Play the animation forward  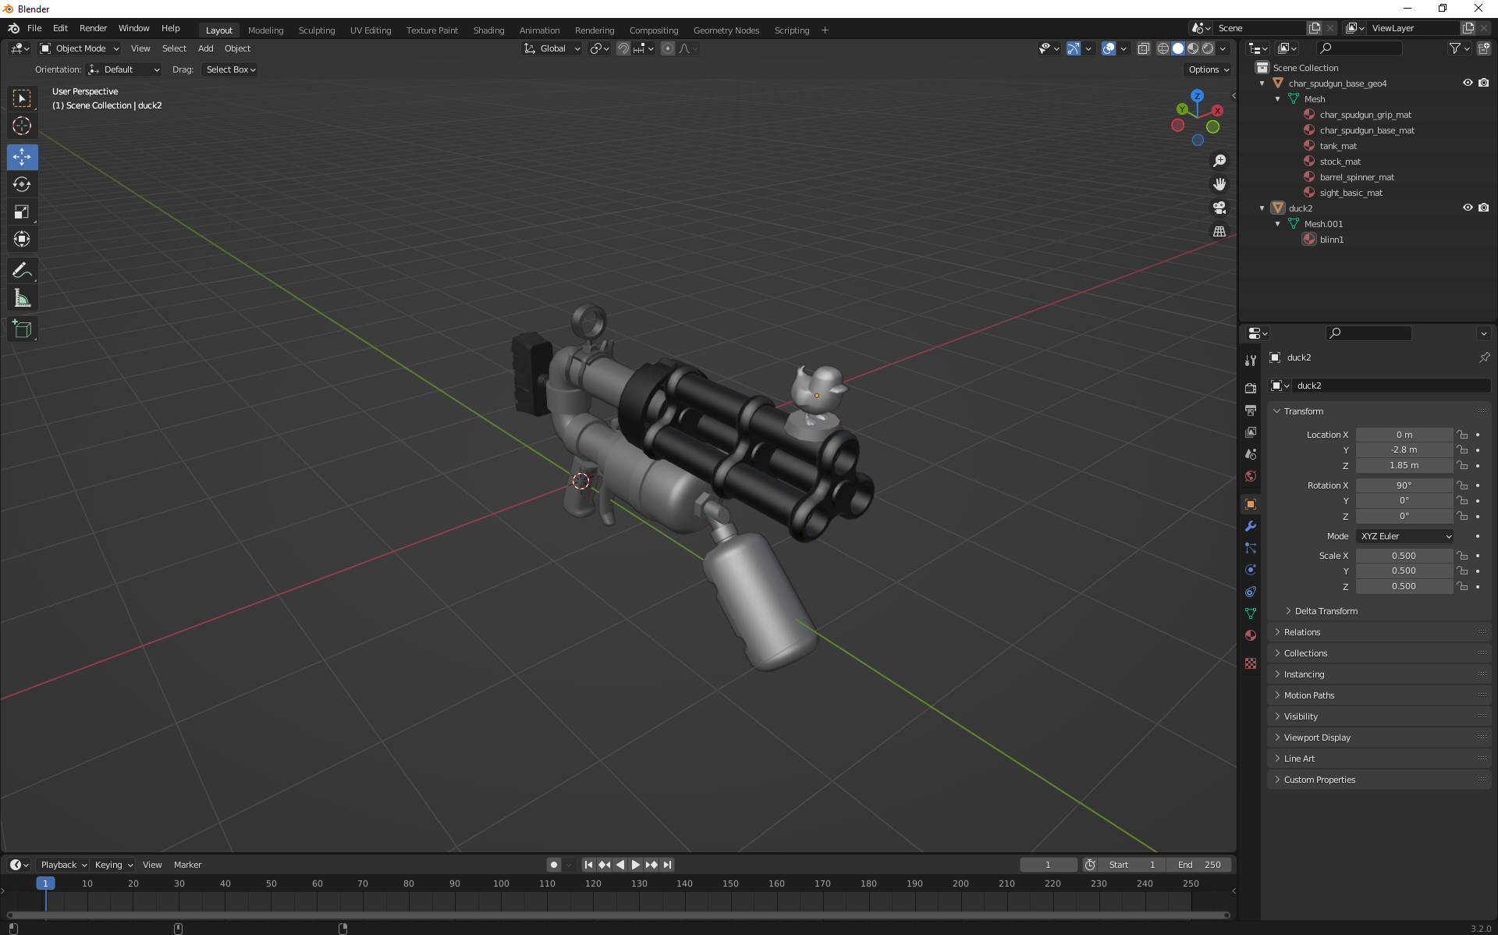click(636, 865)
